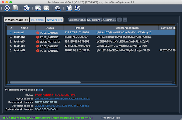Open the MN actions dropdown
Screen dimensions: 182x120
94,20
